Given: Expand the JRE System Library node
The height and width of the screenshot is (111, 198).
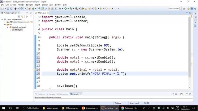Looking at the screenshot, I should [x=5, y=22].
